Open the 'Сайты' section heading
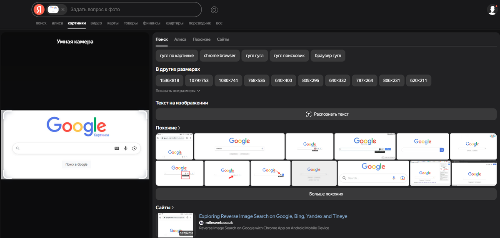The height and width of the screenshot is (238, 500). click(x=165, y=207)
